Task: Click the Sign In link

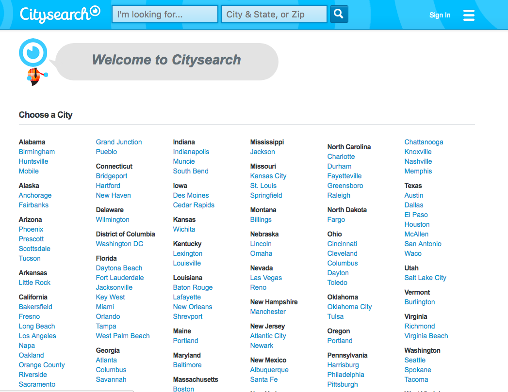Action: pos(440,15)
